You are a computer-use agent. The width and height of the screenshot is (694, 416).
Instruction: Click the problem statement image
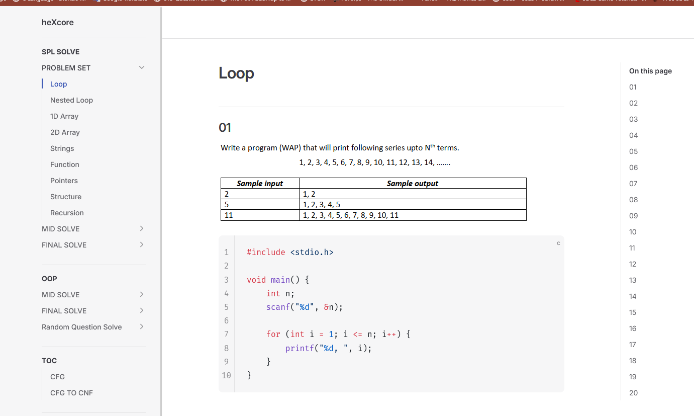[x=373, y=182]
